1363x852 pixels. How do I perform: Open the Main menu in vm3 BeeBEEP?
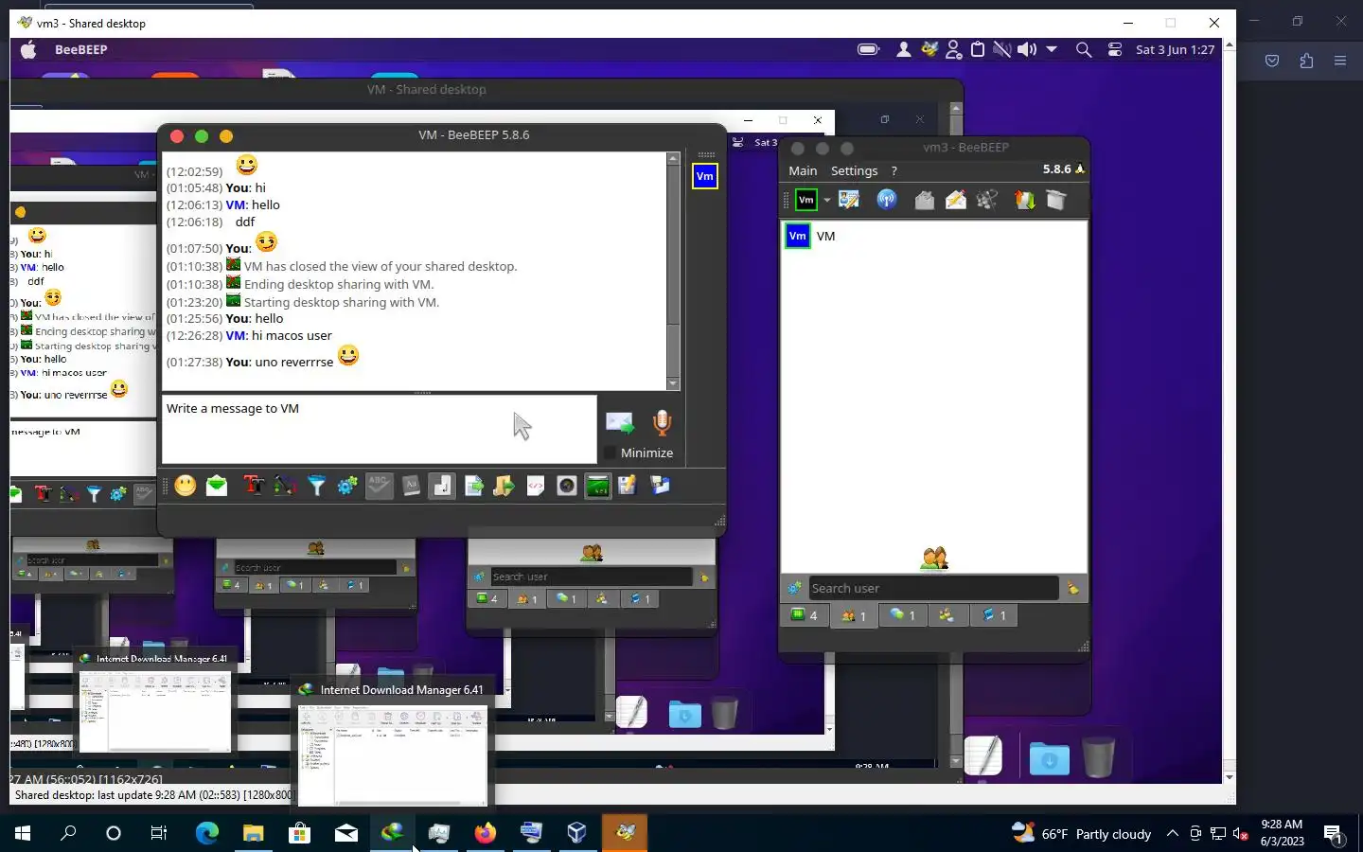(803, 170)
